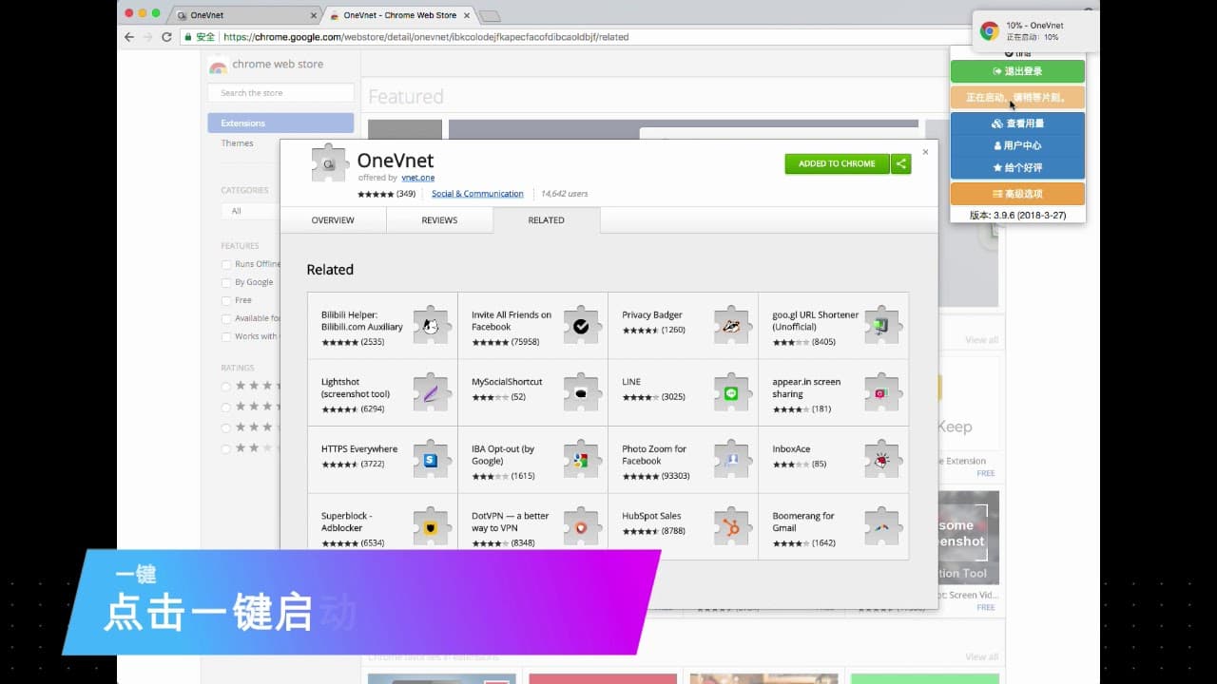Open DotVPN extension icon
The height and width of the screenshot is (684, 1217).
pos(581,526)
